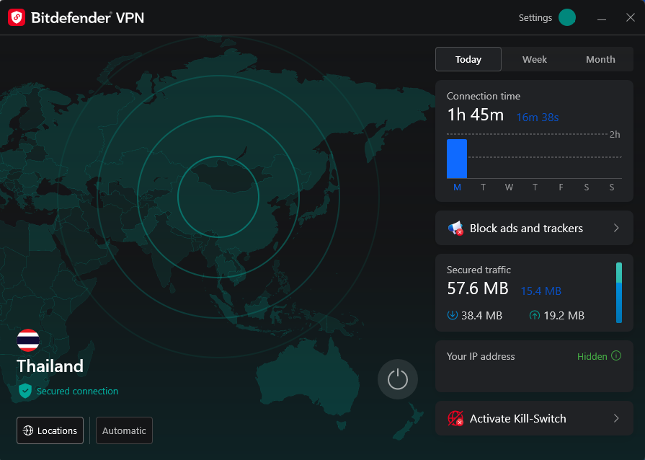This screenshot has height=460, width=645.
Task: Click the green Hidden status text
Action: tap(592, 356)
